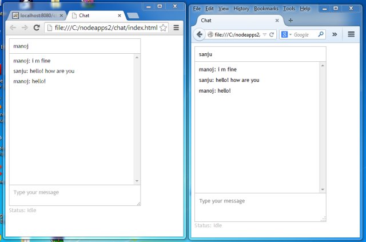Click 'manoj: hello!' in Firefox chat
366x242 pixels.
215,90
